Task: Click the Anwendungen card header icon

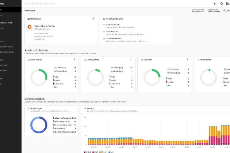Action: [29, 108]
